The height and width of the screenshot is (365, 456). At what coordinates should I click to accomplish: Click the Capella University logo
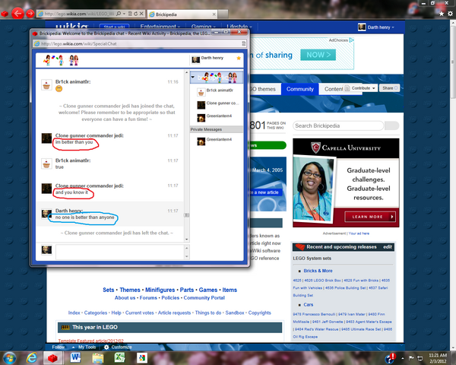click(346, 148)
